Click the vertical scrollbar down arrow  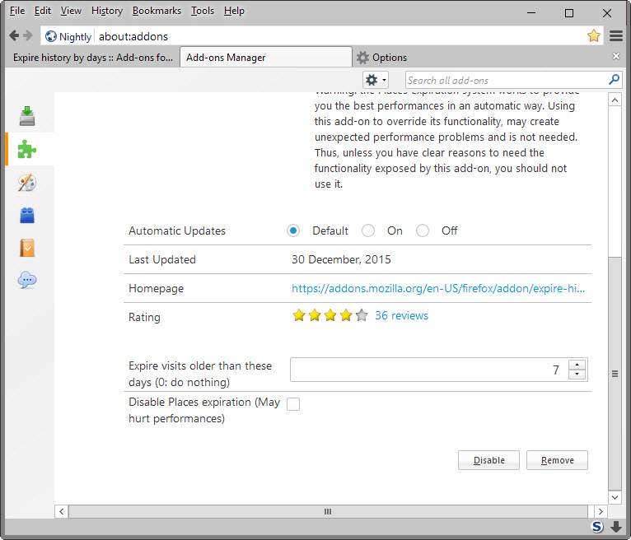tap(615, 497)
